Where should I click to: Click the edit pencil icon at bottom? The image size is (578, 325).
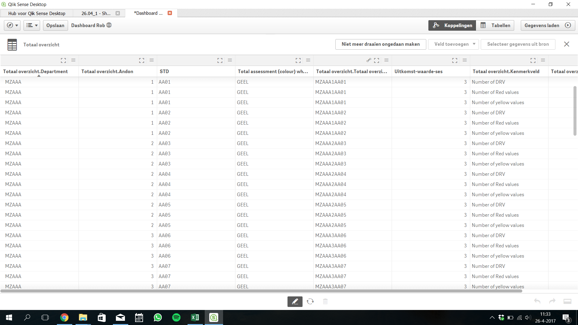295,301
